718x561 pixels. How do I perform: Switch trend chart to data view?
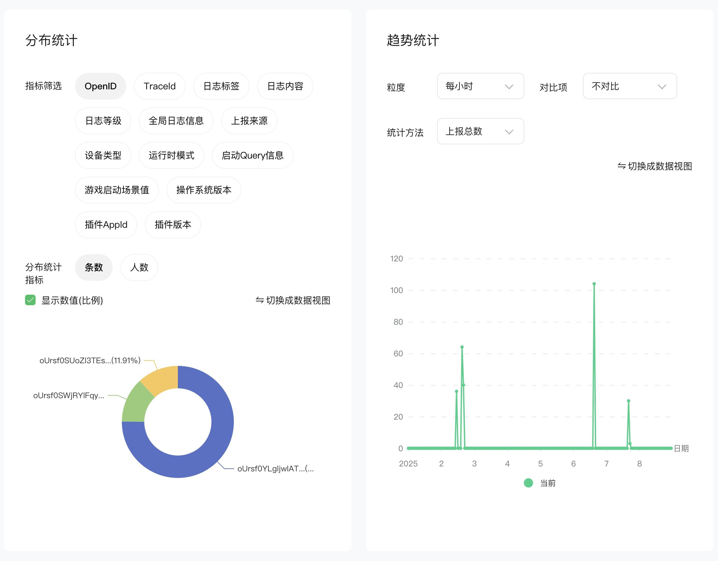click(x=654, y=166)
